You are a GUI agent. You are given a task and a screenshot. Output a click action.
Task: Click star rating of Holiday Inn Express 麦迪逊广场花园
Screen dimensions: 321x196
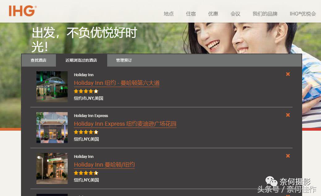86,132
